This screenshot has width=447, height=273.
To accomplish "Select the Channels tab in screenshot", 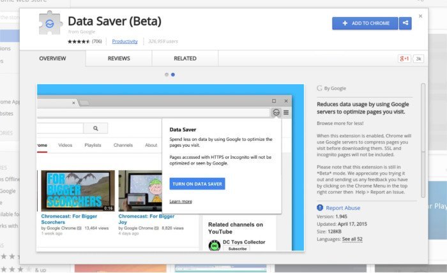I will 123,145.
